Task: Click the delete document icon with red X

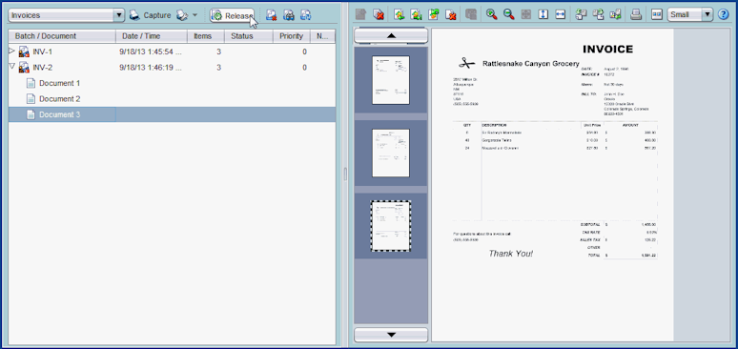Action: (379, 14)
